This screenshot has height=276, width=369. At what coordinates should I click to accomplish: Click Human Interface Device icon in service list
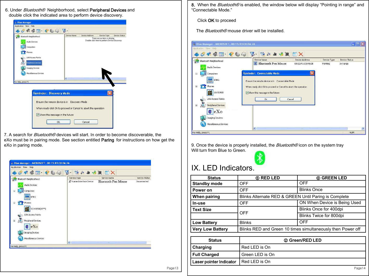[70, 181]
